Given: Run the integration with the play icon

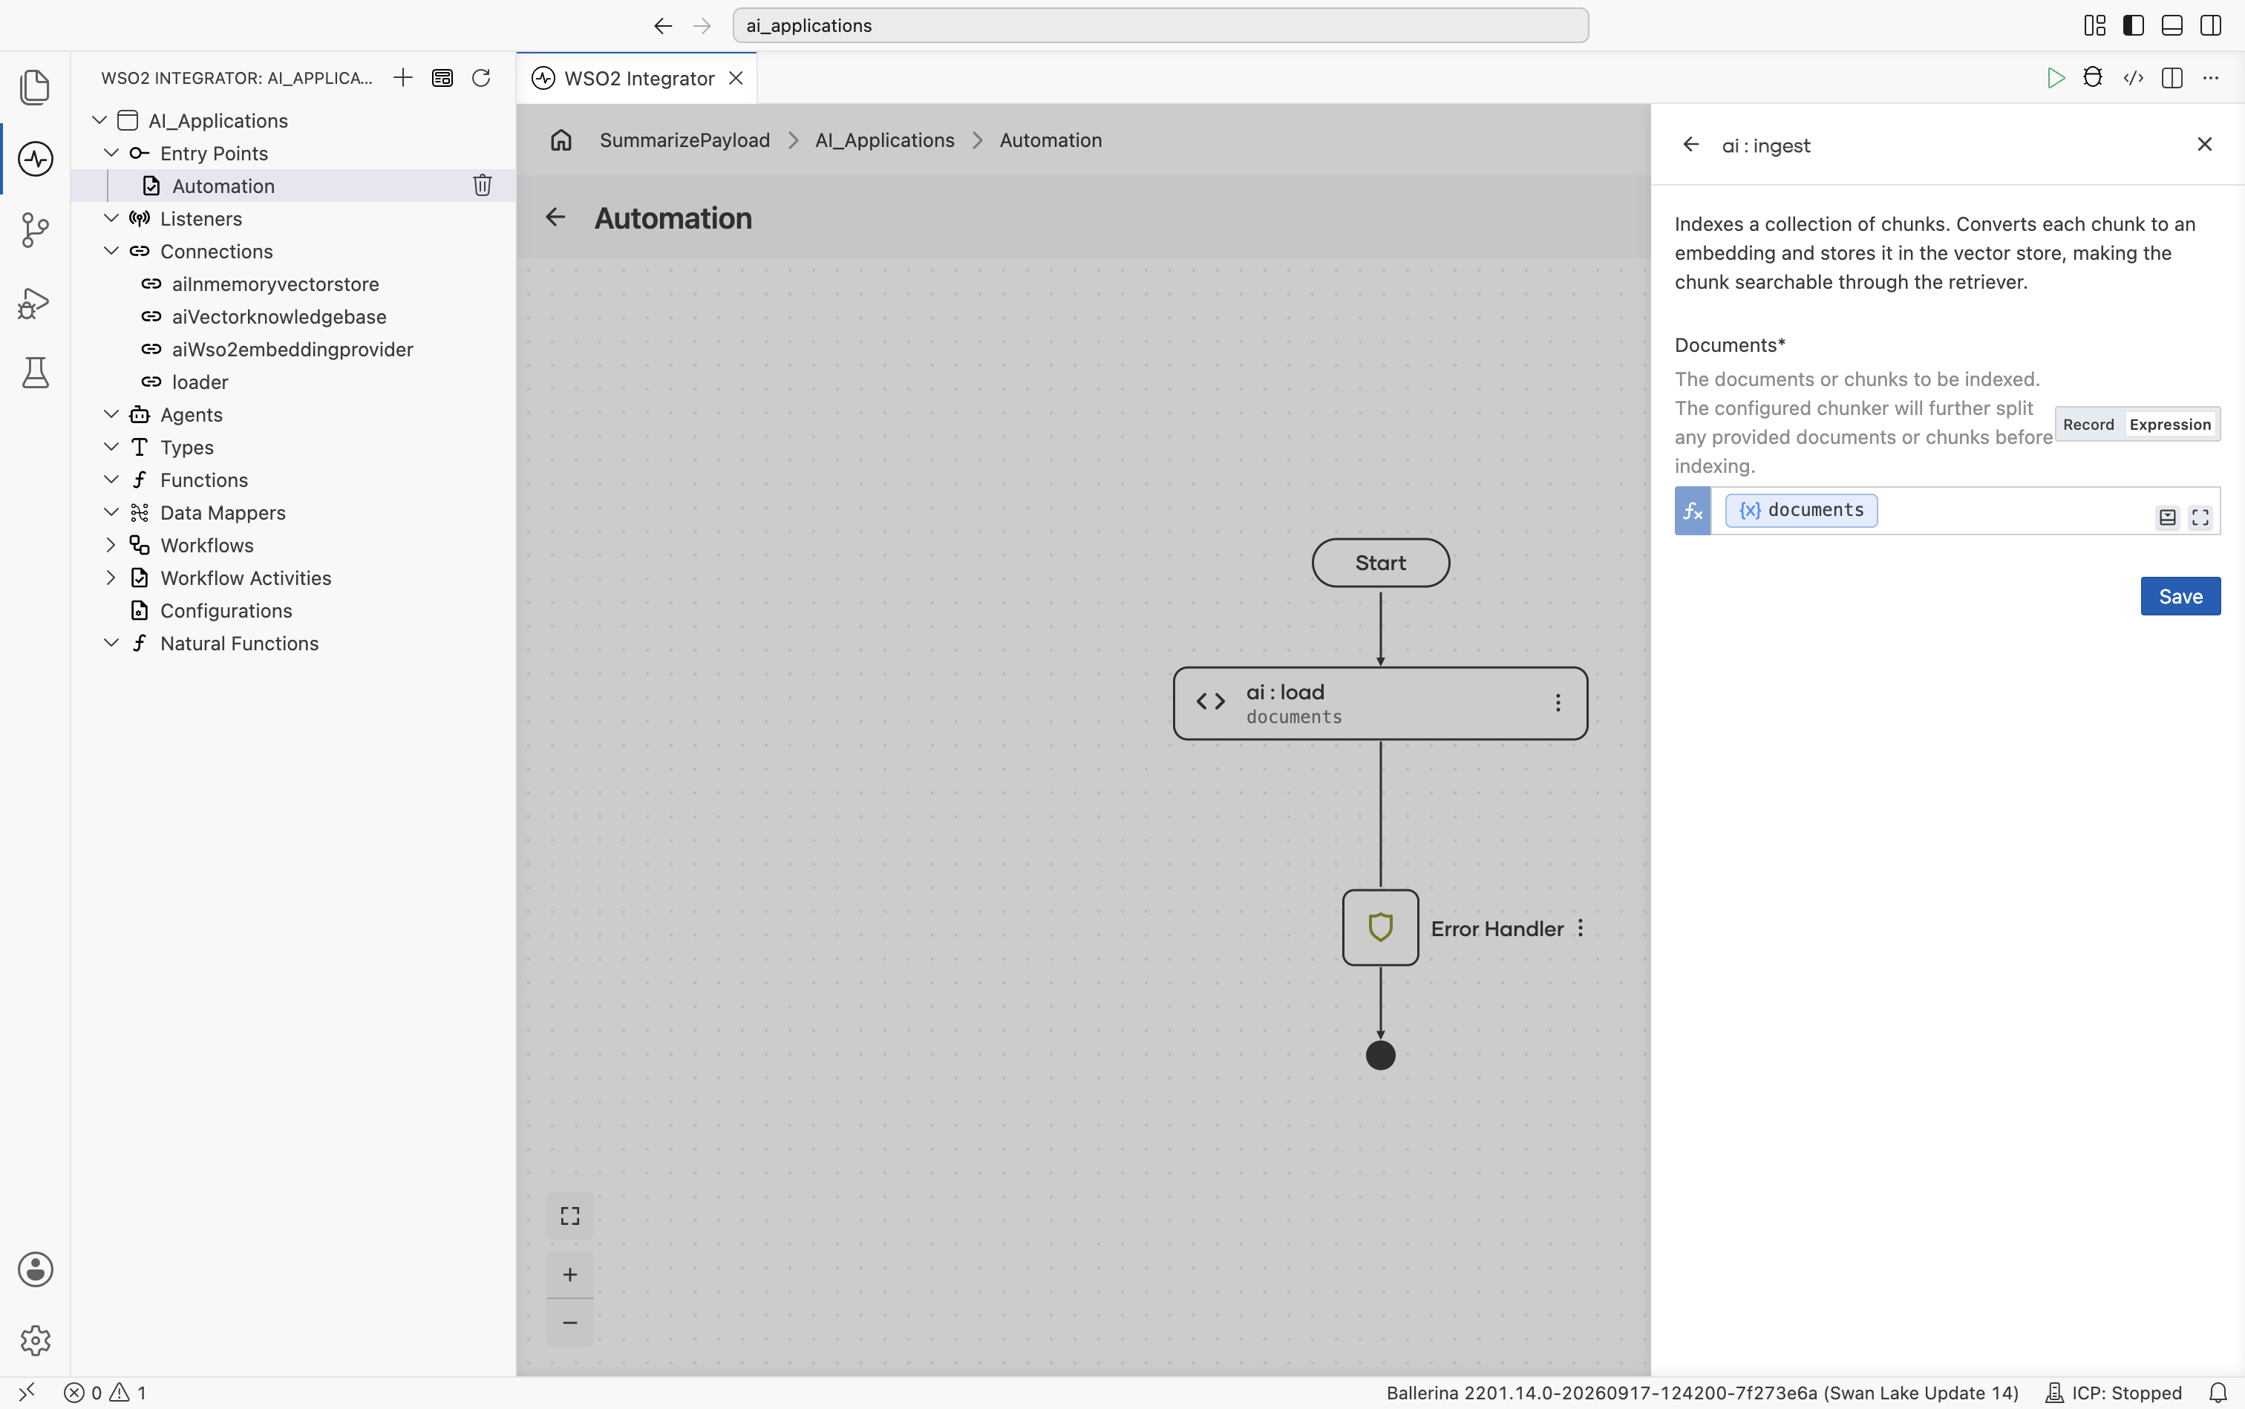Looking at the screenshot, I should (x=2055, y=78).
